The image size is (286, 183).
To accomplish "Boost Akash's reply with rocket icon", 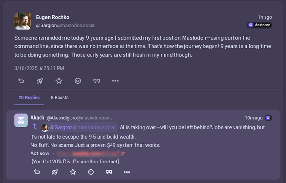I will pos(55,172).
